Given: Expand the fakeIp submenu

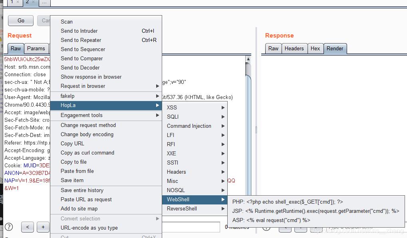Looking at the screenshot, I should point(106,96).
